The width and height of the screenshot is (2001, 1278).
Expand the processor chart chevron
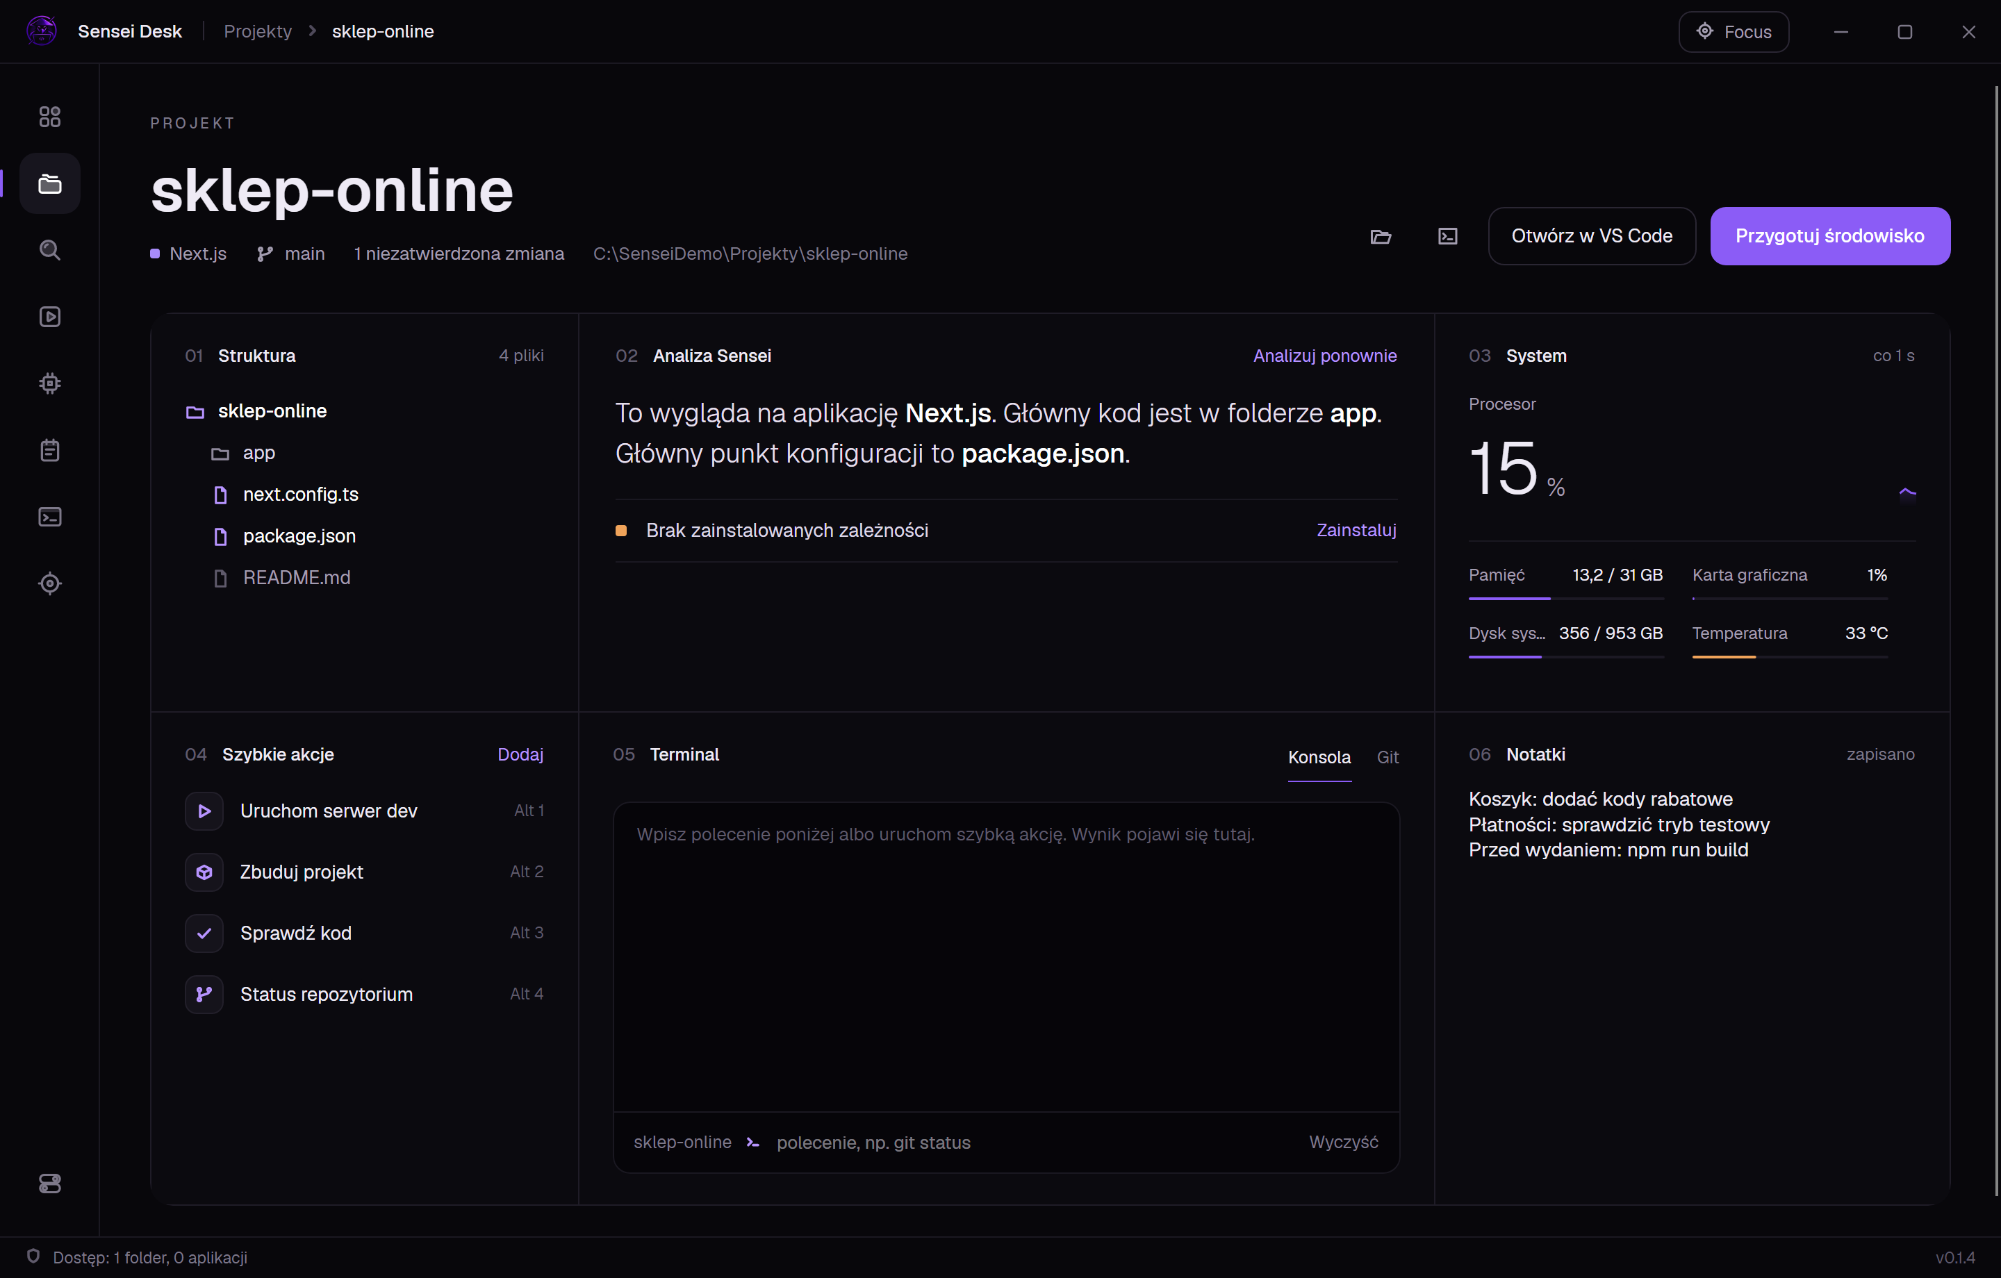[x=1907, y=492]
